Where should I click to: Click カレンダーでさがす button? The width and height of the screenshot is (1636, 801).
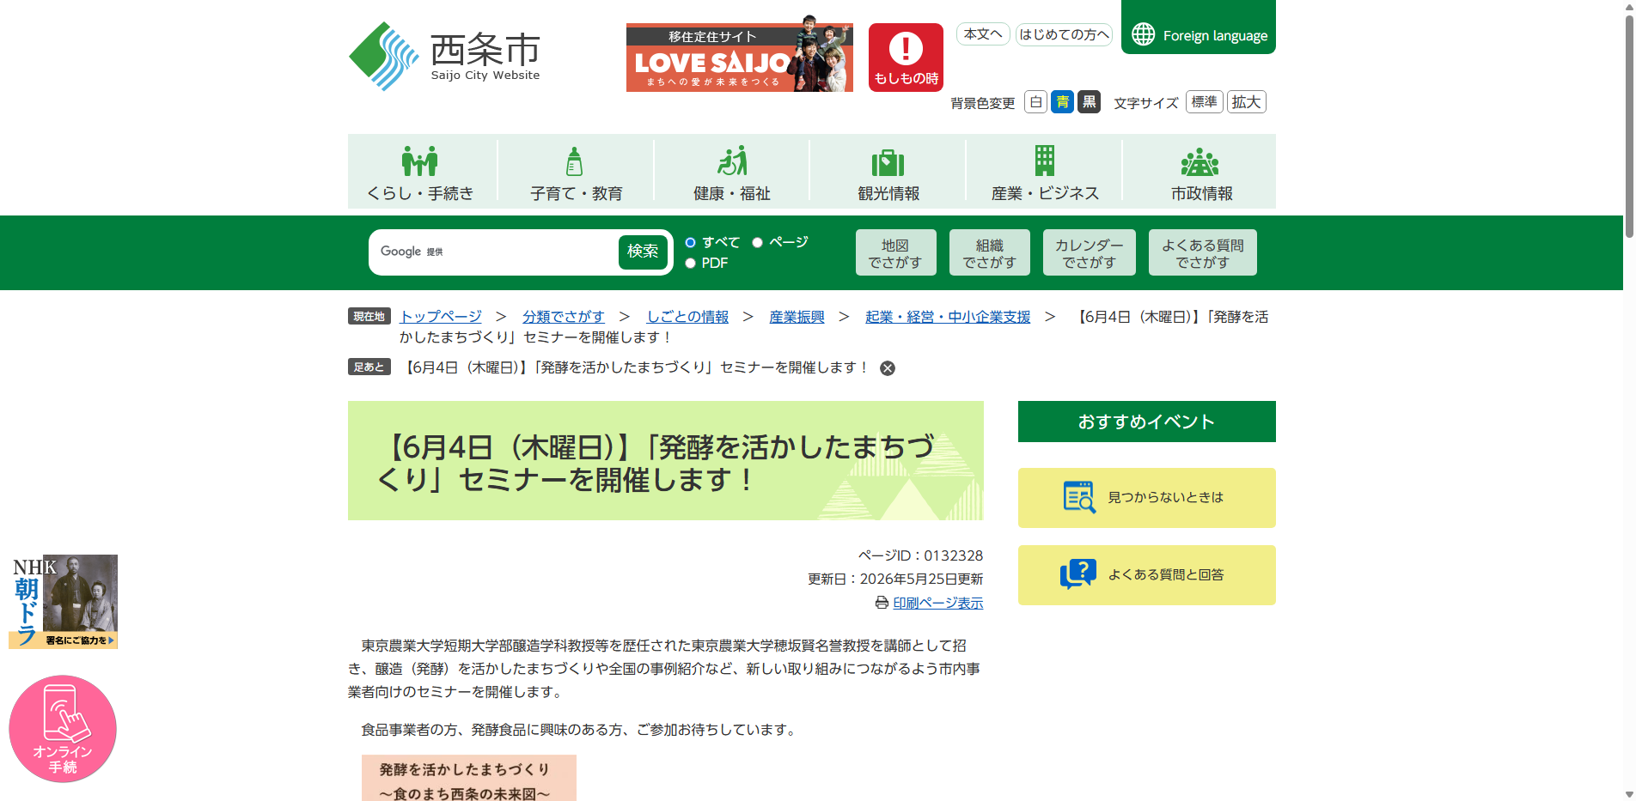(x=1090, y=252)
